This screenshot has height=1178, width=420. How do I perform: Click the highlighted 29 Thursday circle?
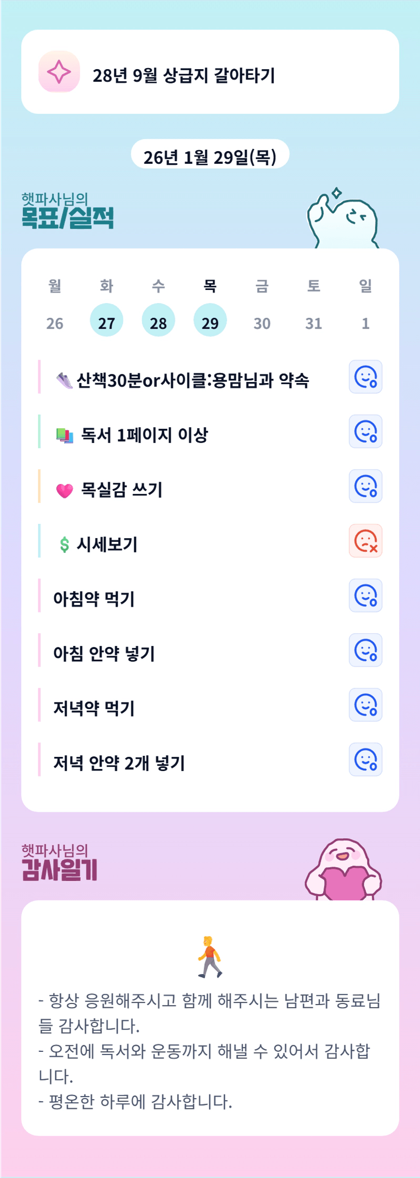click(210, 320)
